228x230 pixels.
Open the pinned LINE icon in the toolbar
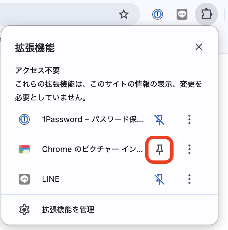pos(182,14)
